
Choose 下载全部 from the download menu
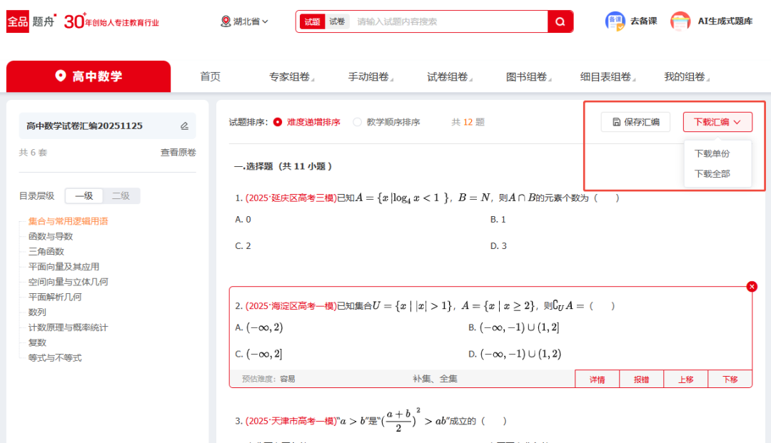pos(712,174)
